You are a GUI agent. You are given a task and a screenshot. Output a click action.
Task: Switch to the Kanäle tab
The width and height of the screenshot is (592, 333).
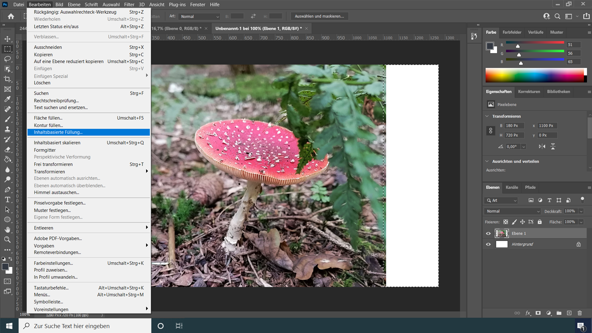point(512,188)
